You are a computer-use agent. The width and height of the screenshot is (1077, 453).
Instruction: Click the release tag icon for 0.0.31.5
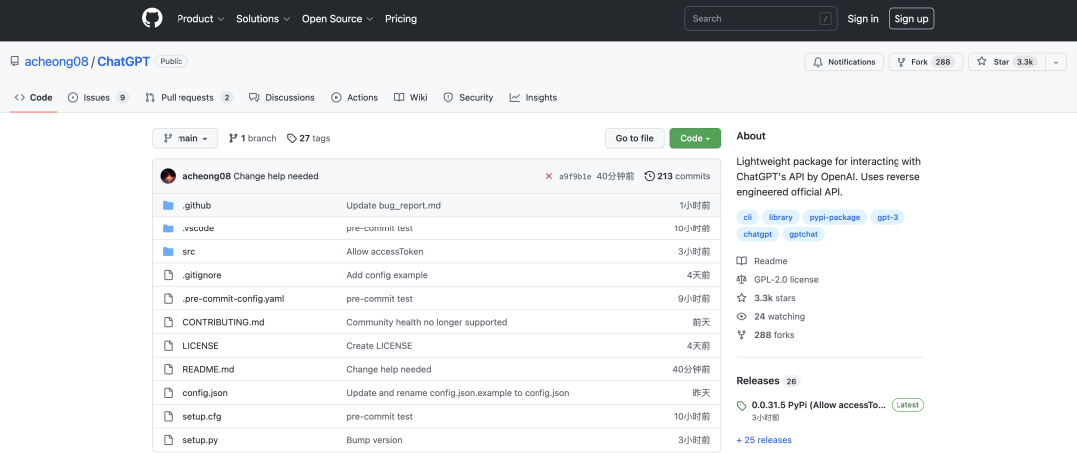(x=741, y=405)
